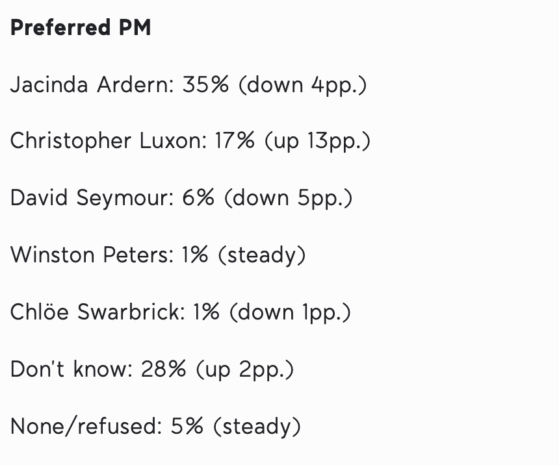559x465 pixels.
Task: Click the text (down 5pp.)
Action: coord(289,198)
